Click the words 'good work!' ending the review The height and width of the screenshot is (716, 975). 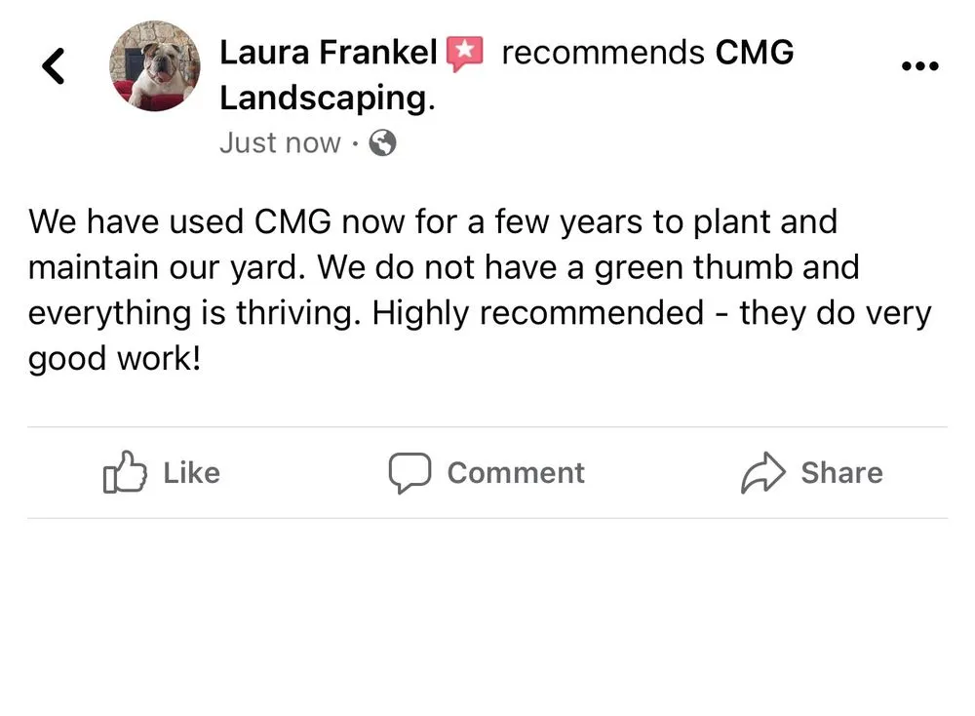(114, 359)
